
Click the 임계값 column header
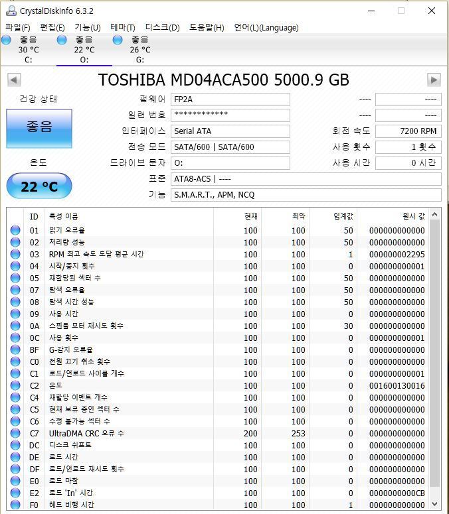[x=333, y=216]
